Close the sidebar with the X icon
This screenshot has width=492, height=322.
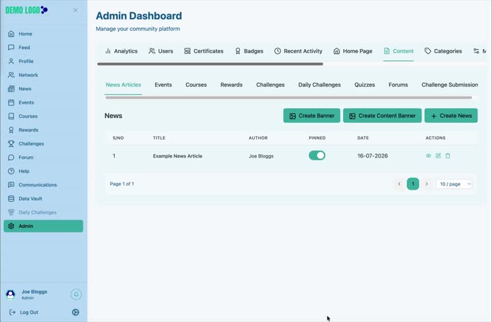(75, 10)
